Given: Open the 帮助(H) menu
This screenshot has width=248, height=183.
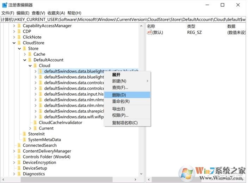Looking at the screenshot, I should pyautogui.click(x=74, y=13).
